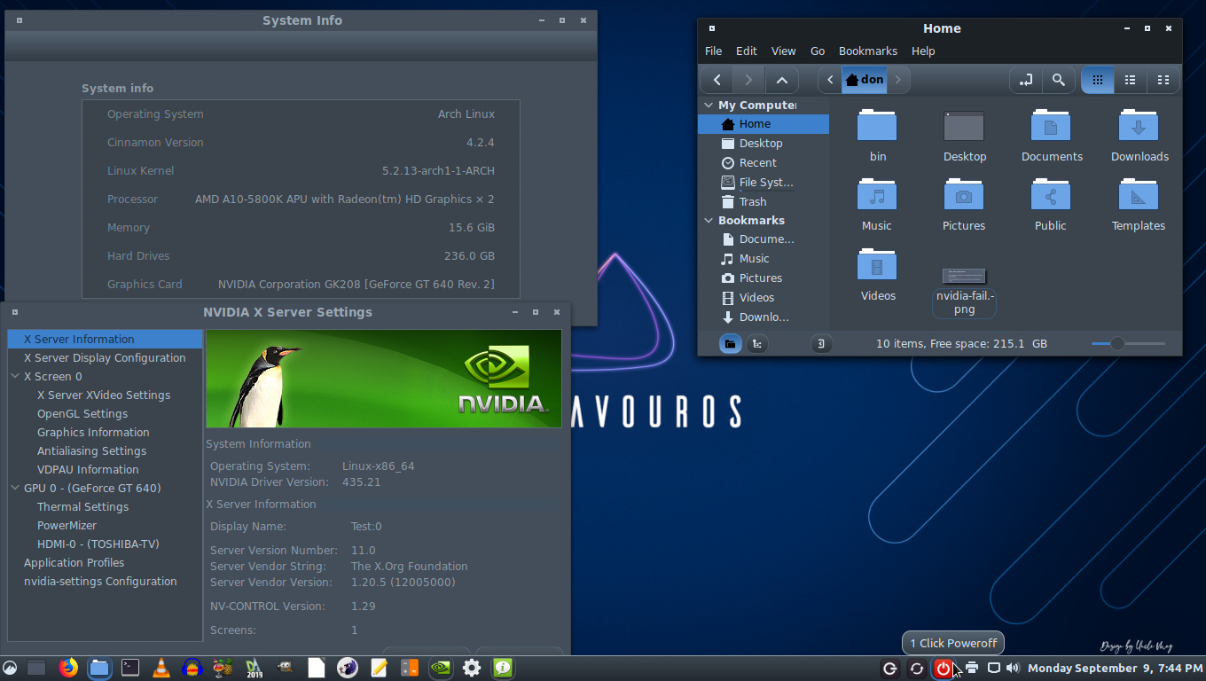1206x681 pixels.
Task: Open the Videos bookmark
Action: point(764,298)
